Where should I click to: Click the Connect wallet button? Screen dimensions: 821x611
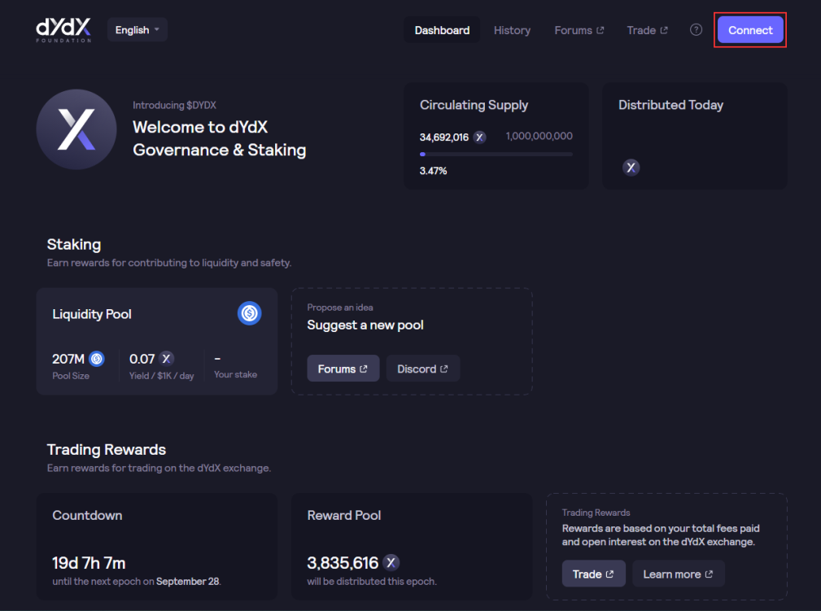(749, 30)
